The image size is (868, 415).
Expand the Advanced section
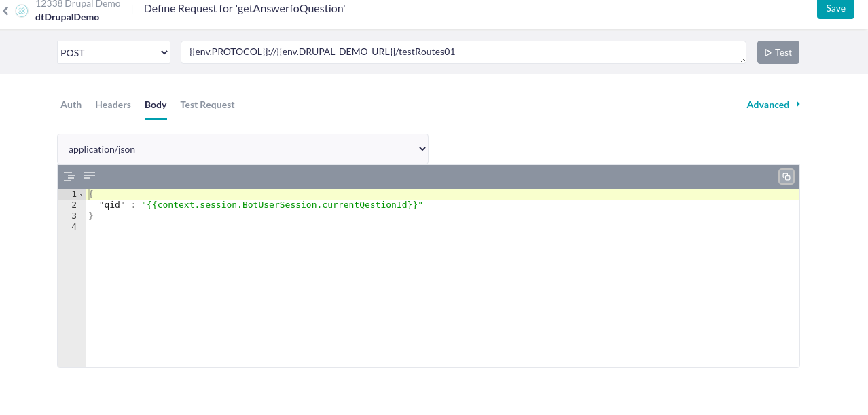tap(773, 105)
